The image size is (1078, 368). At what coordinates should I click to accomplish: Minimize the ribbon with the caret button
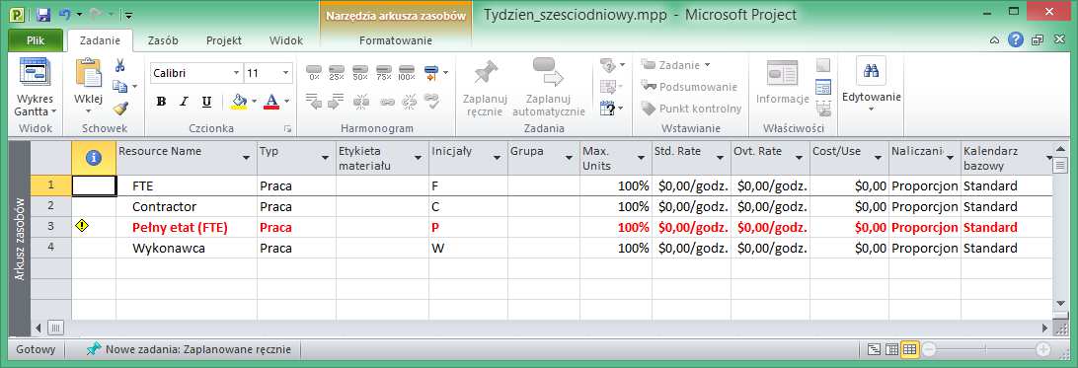994,40
